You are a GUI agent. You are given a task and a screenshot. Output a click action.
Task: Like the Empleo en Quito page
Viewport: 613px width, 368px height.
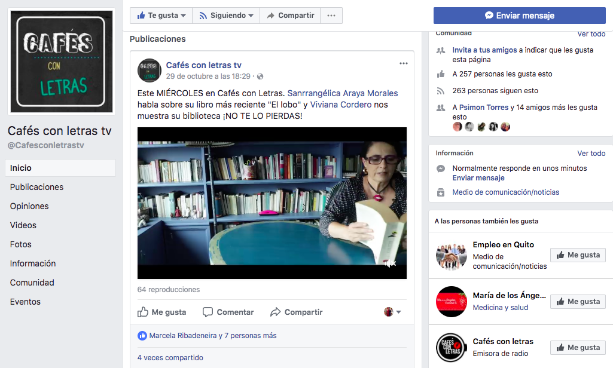click(x=578, y=255)
